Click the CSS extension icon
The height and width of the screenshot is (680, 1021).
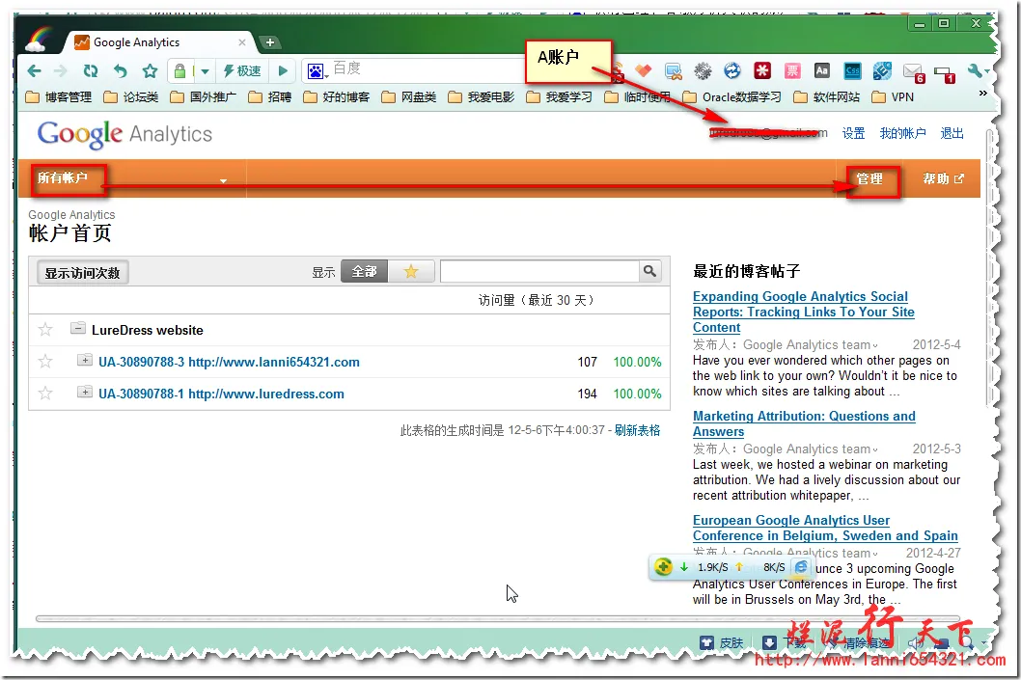click(x=852, y=70)
